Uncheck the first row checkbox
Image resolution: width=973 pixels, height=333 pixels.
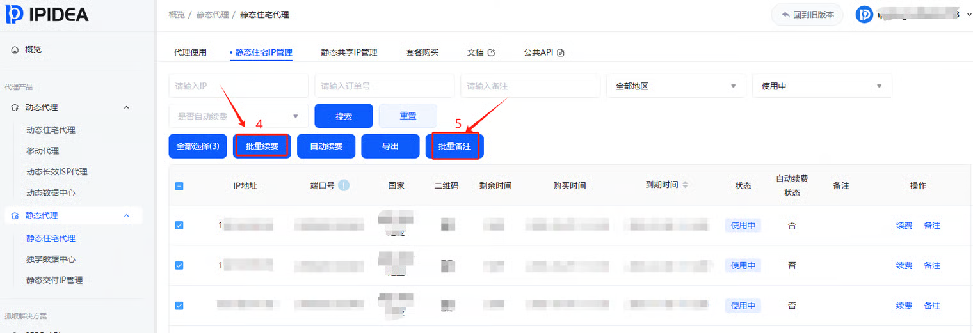(179, 225)
